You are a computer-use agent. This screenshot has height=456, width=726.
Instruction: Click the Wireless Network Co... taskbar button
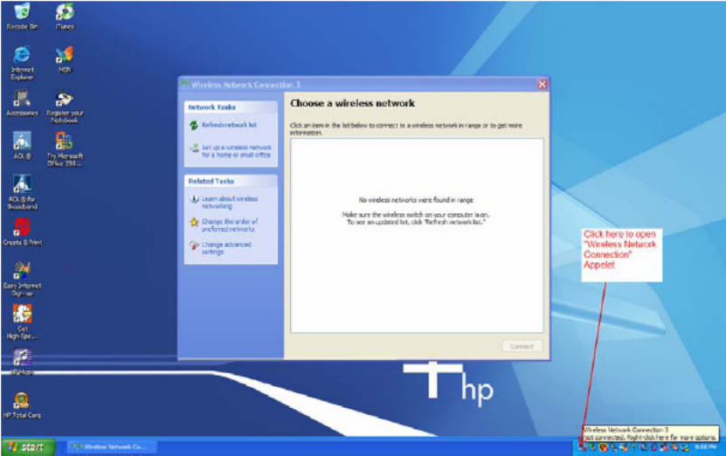click(112, 447)
